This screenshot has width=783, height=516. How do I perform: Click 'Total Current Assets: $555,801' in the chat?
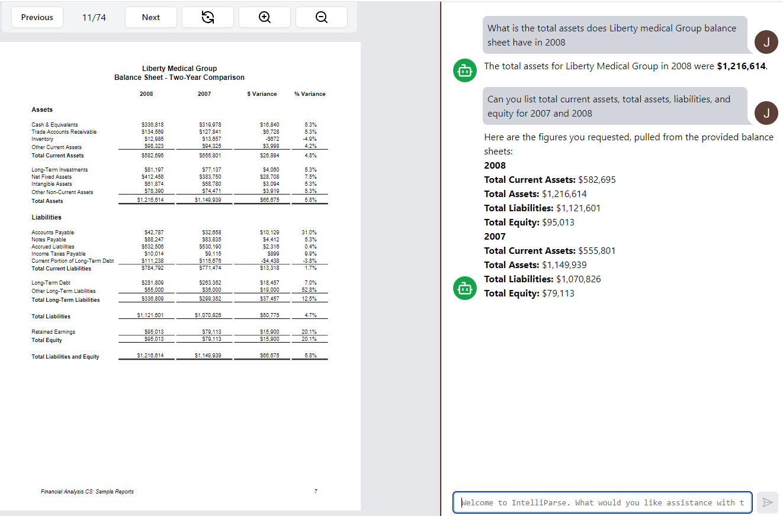pos(550,251)
